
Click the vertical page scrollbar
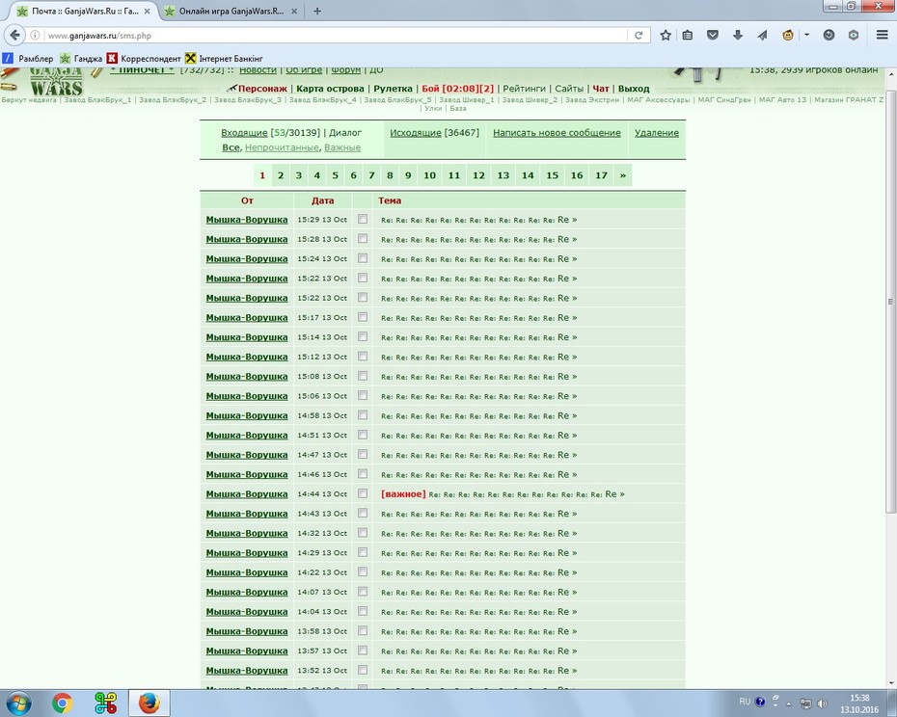[890, 302]
